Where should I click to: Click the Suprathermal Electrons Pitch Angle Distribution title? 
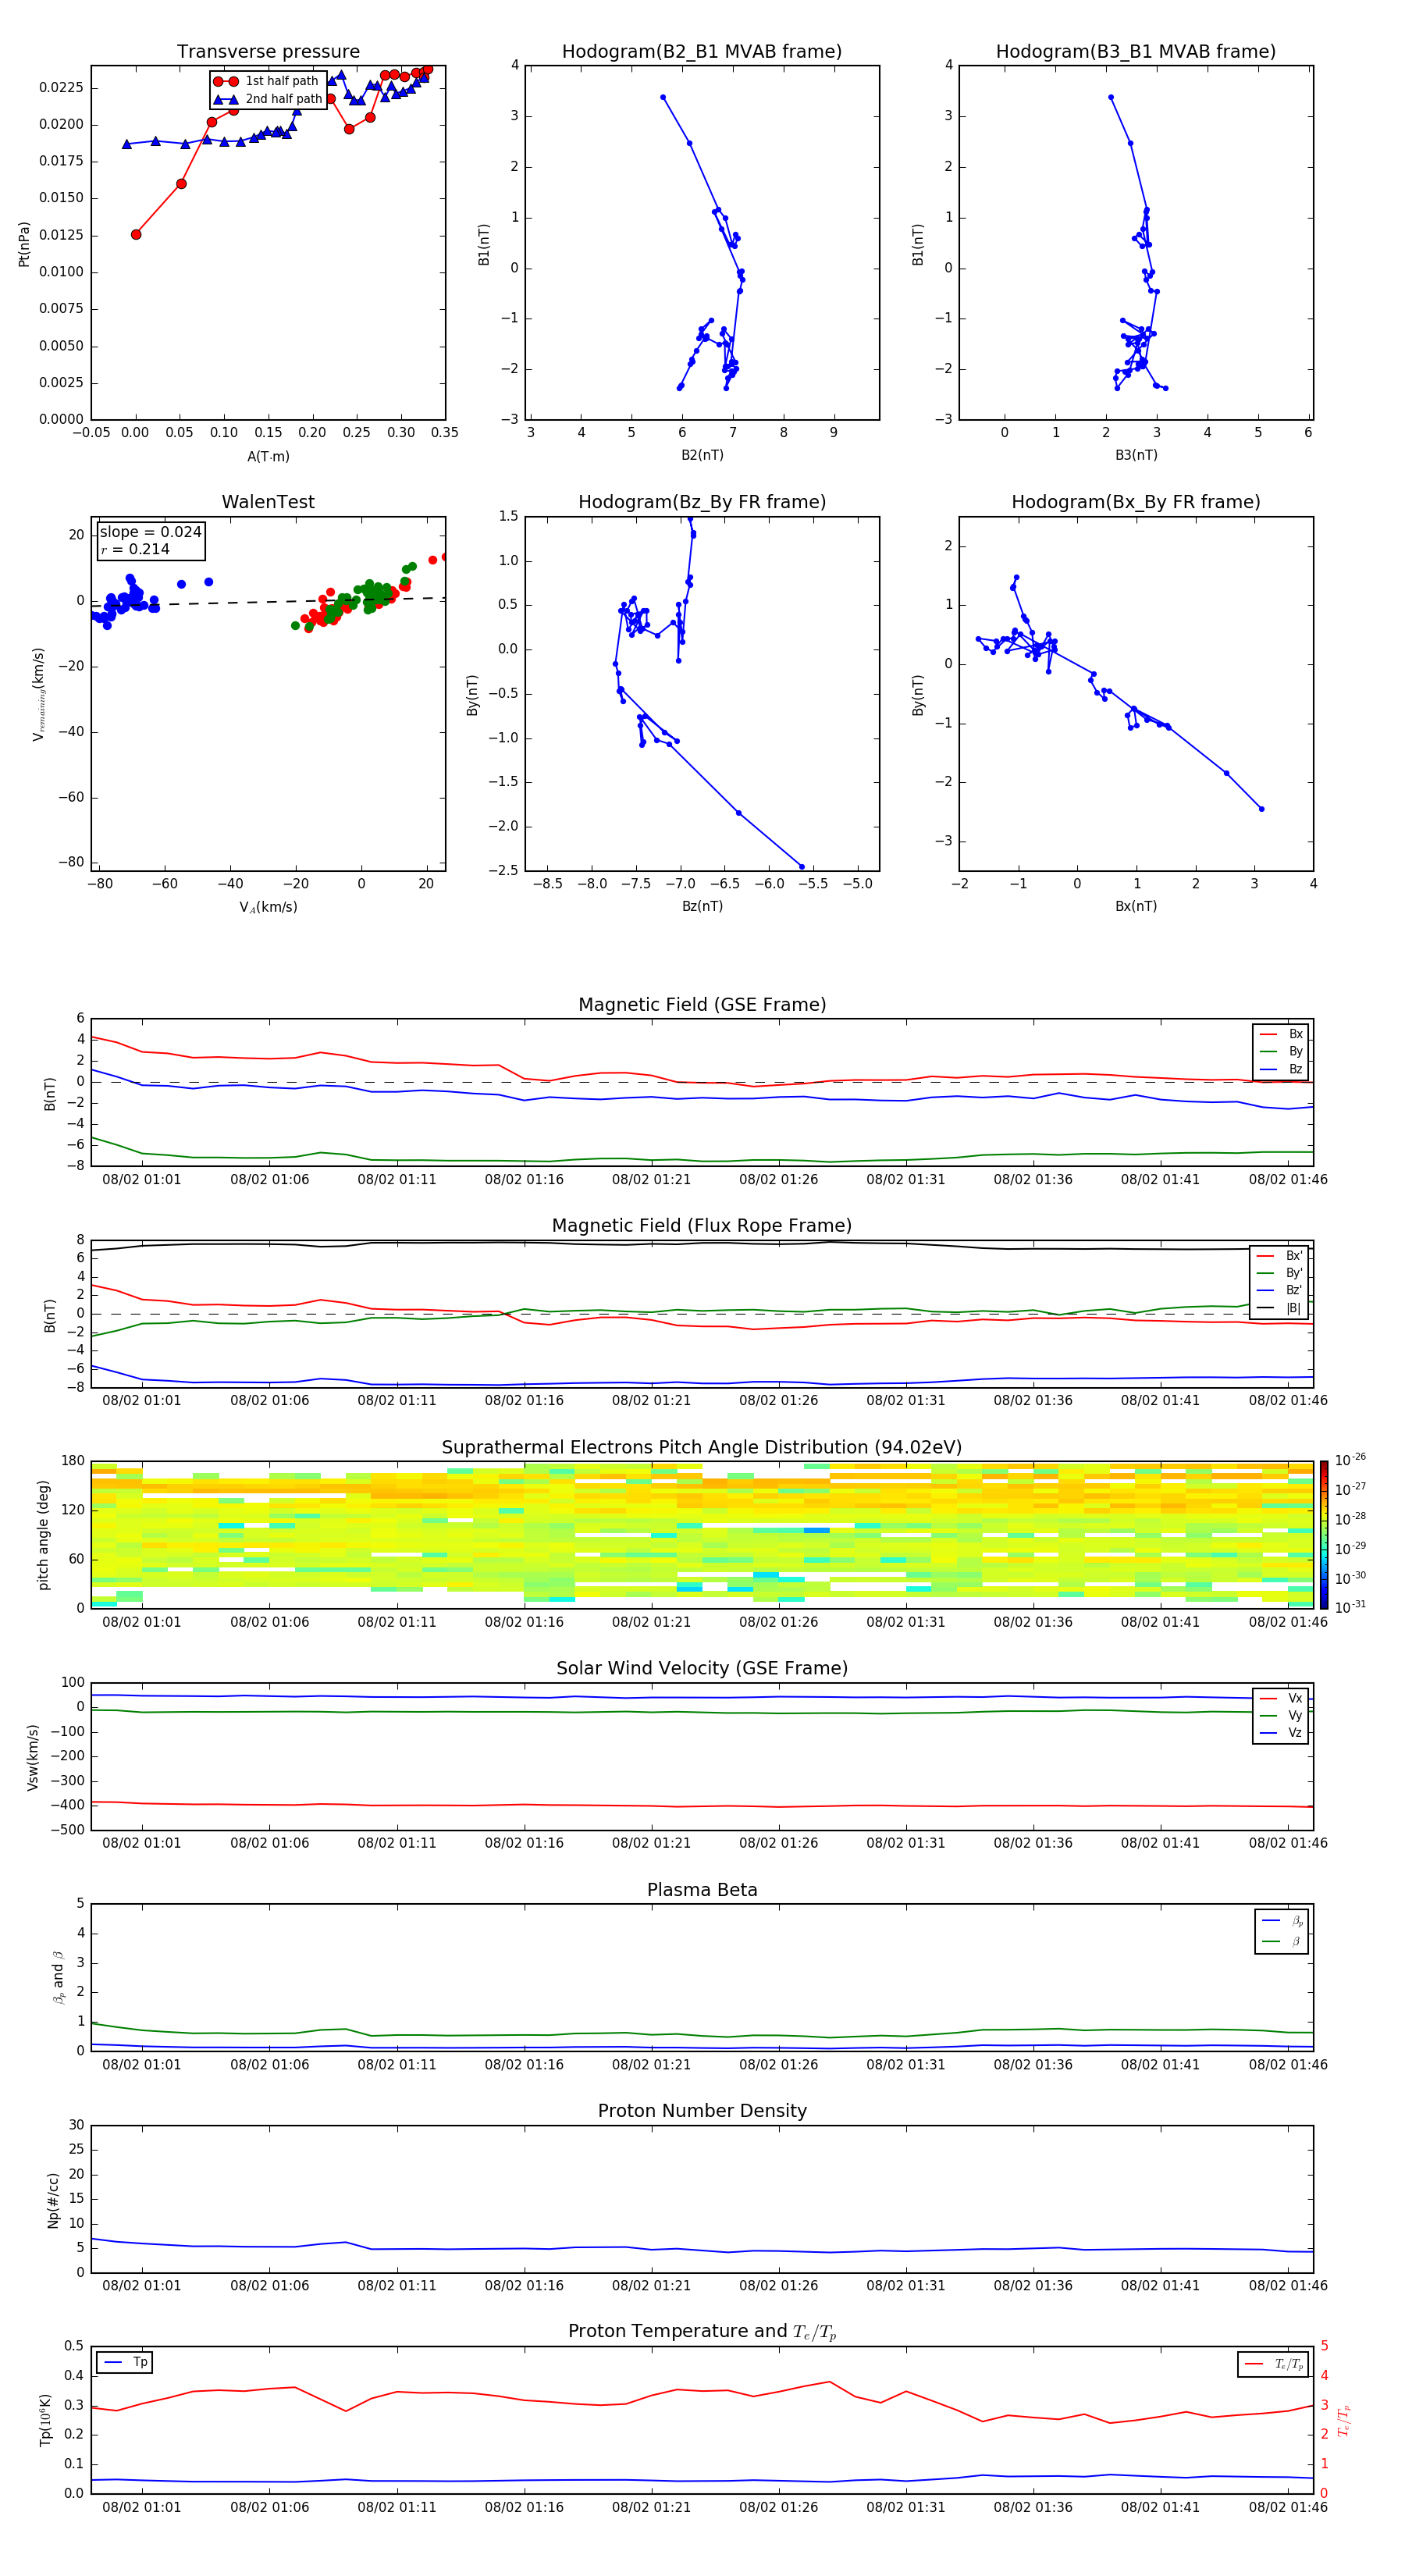(701, 1447)
